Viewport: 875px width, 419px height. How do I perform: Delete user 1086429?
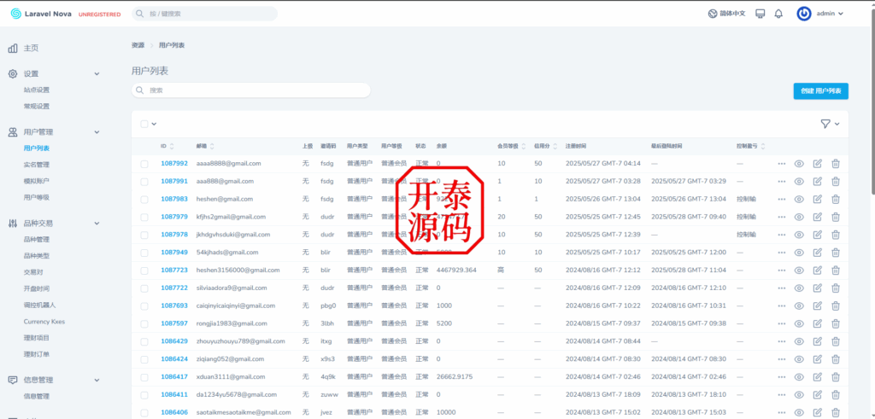pyautogui.click(x=836, y=341)
